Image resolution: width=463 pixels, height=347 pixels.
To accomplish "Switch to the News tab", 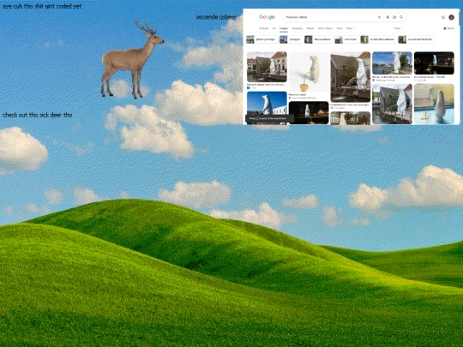I will coord(340,28).
